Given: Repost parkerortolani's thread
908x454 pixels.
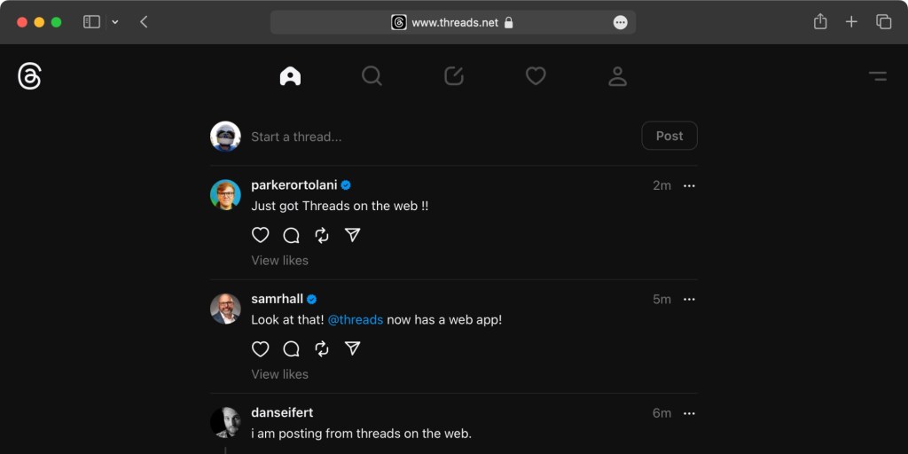Looking at the screenshot, I should [x=322, y=235].
